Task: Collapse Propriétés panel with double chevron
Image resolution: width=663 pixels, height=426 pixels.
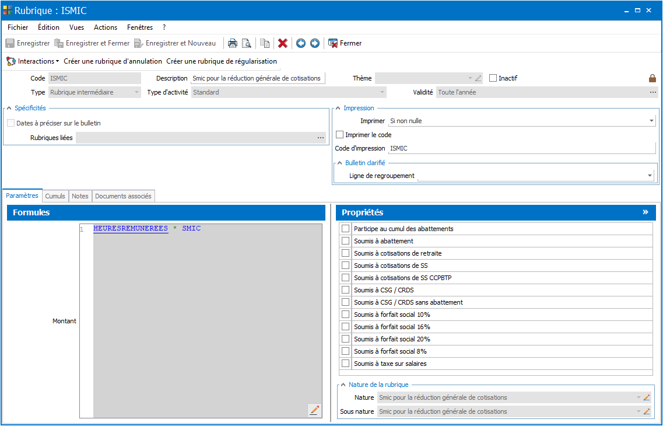Action: coord(646,212)
